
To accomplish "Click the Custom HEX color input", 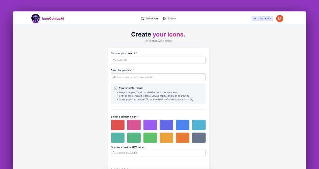I will 160,153.
